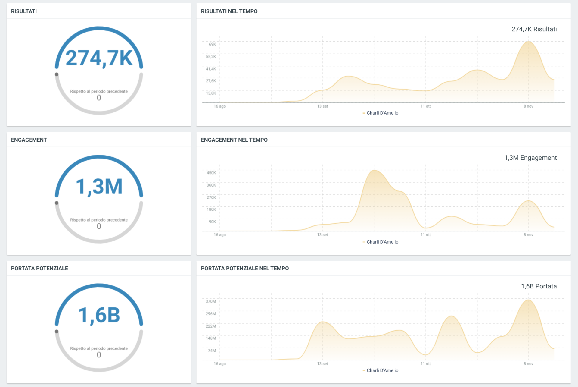Click the 1,3M Engagement total label

530,158
